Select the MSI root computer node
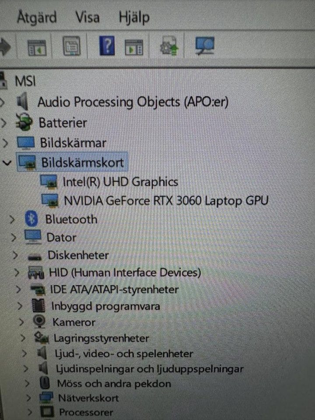 25,81
